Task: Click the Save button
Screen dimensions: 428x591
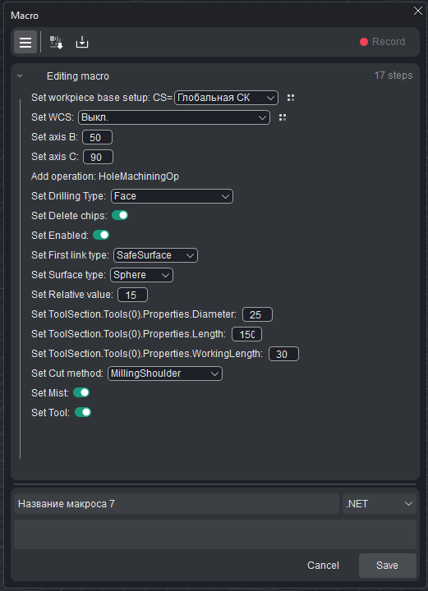Action: 387,566
